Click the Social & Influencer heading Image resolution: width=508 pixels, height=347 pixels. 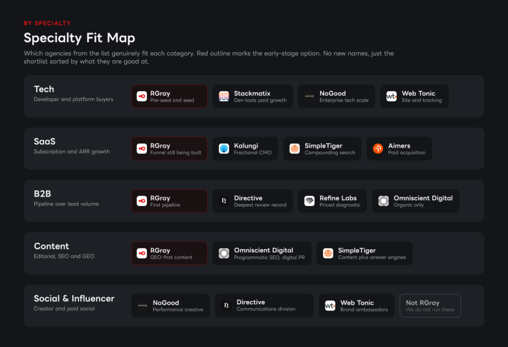[x=74, y=298]
